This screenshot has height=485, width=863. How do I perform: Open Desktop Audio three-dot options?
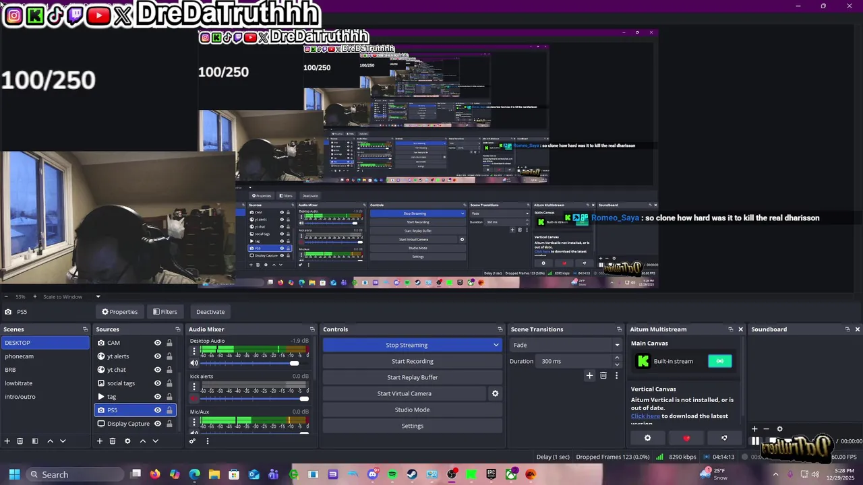[x=194, y=352]
